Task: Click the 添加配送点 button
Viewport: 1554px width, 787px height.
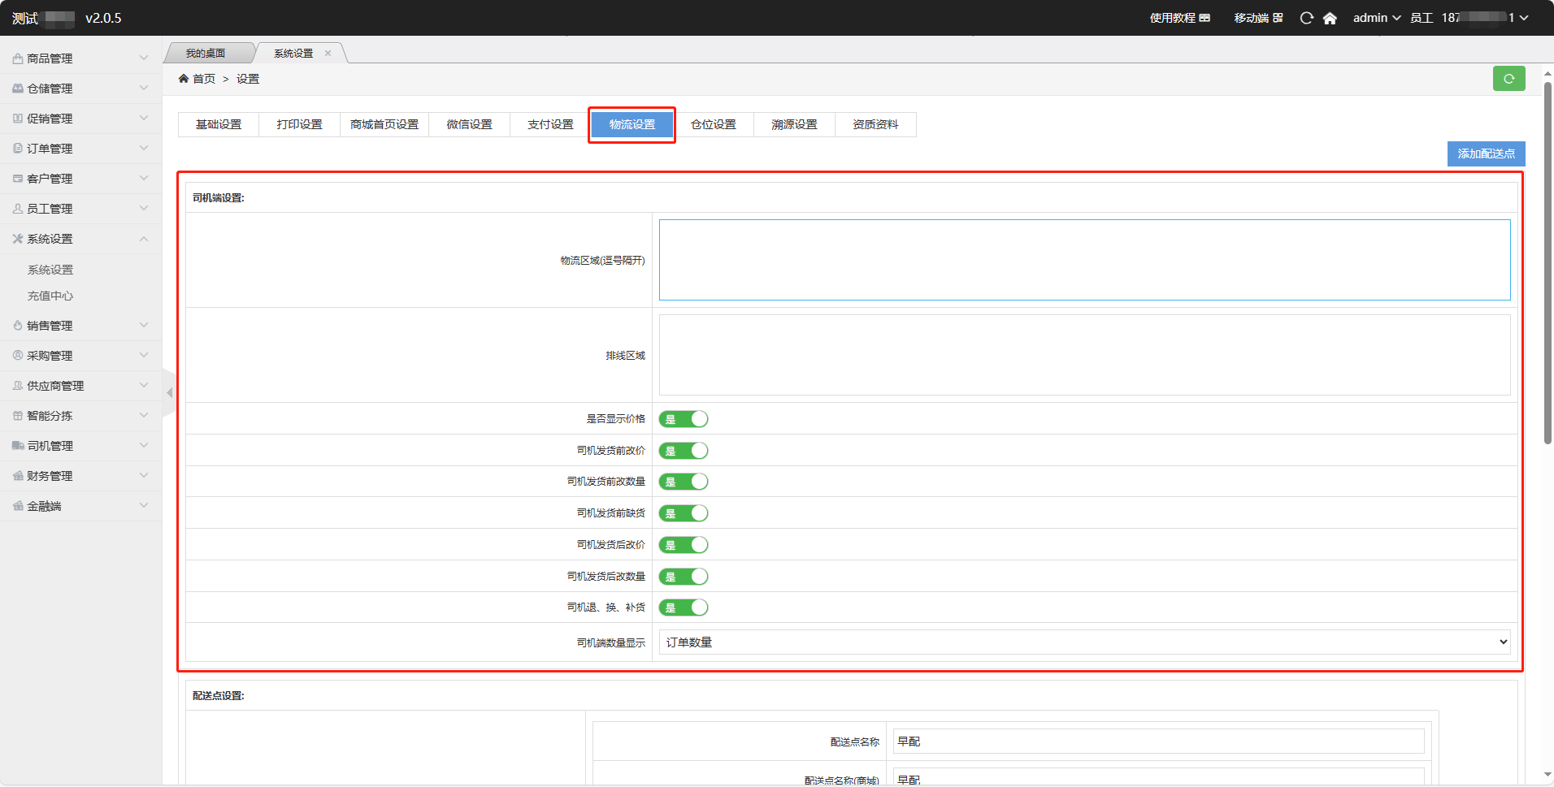Action: point(1485,154)
